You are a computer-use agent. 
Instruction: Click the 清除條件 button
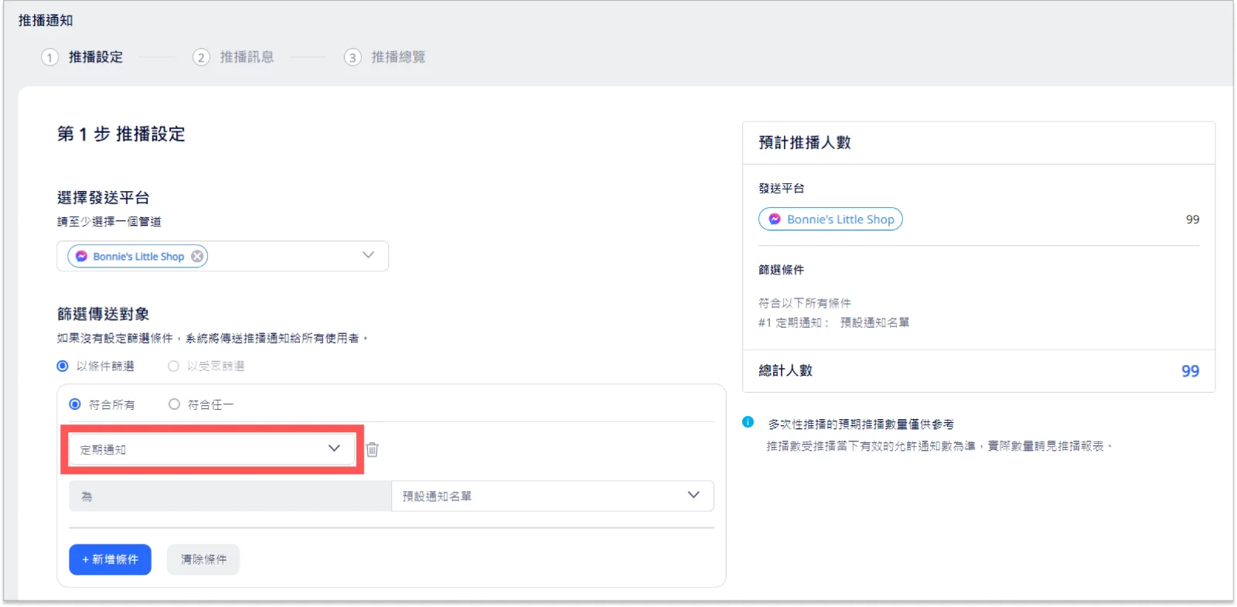point(203,559)
